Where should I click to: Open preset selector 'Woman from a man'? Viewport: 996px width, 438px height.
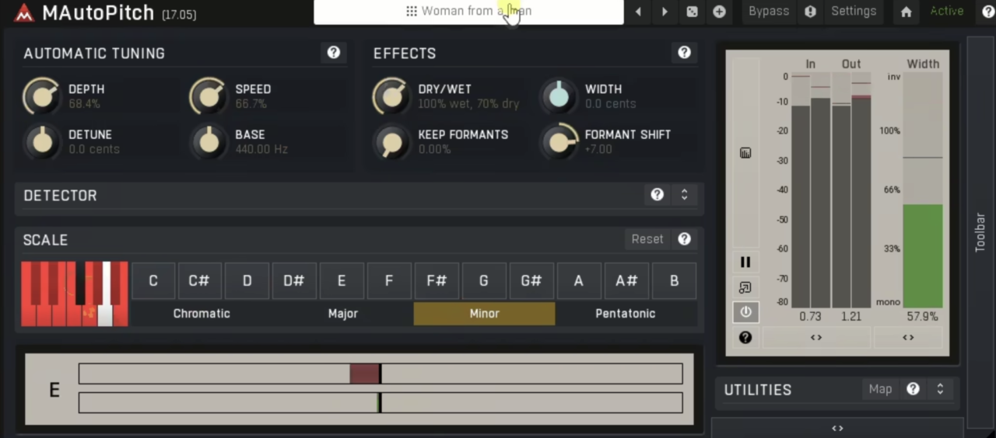click(468, 12)
